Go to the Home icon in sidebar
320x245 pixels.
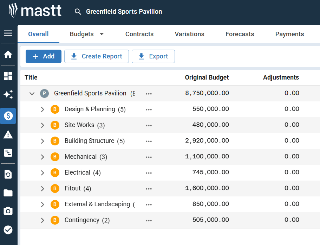(x=8, y=55)
